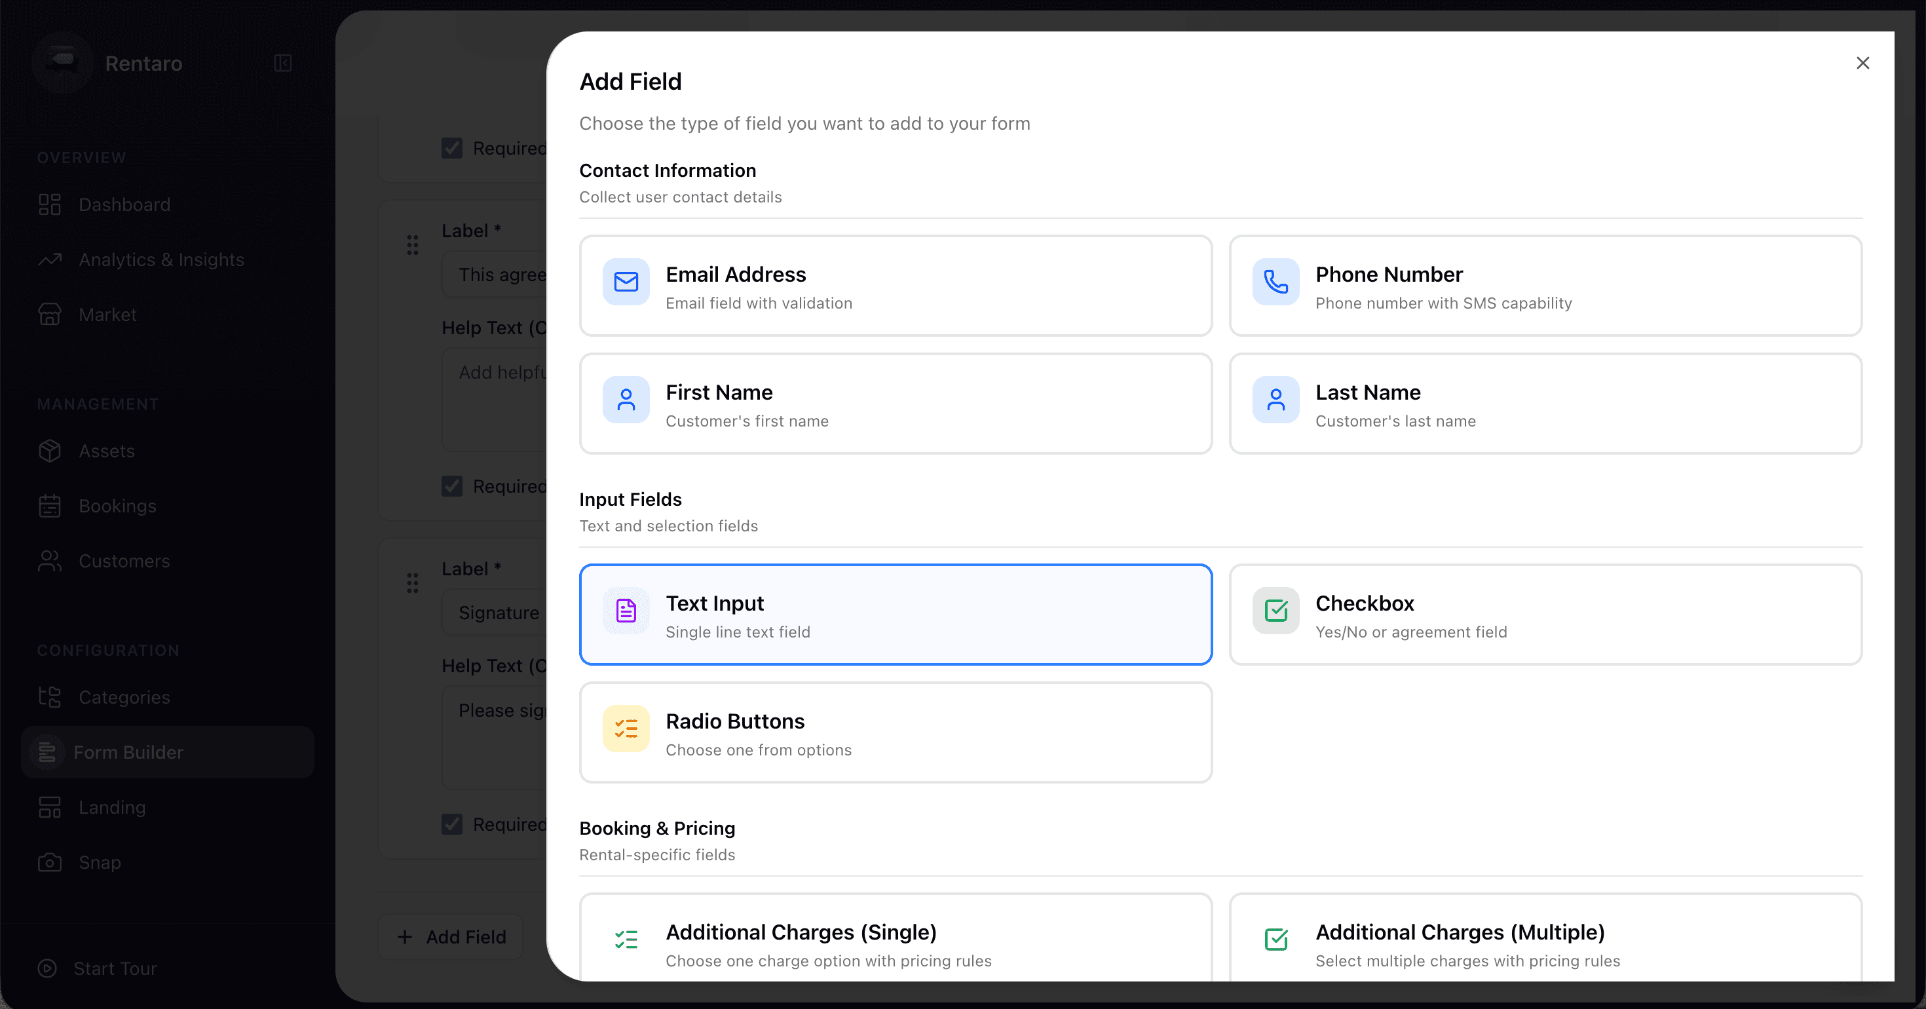Navigate to Assets in the sidebar
Viewport: 1926px width, 1009px height.
[107, 450]
